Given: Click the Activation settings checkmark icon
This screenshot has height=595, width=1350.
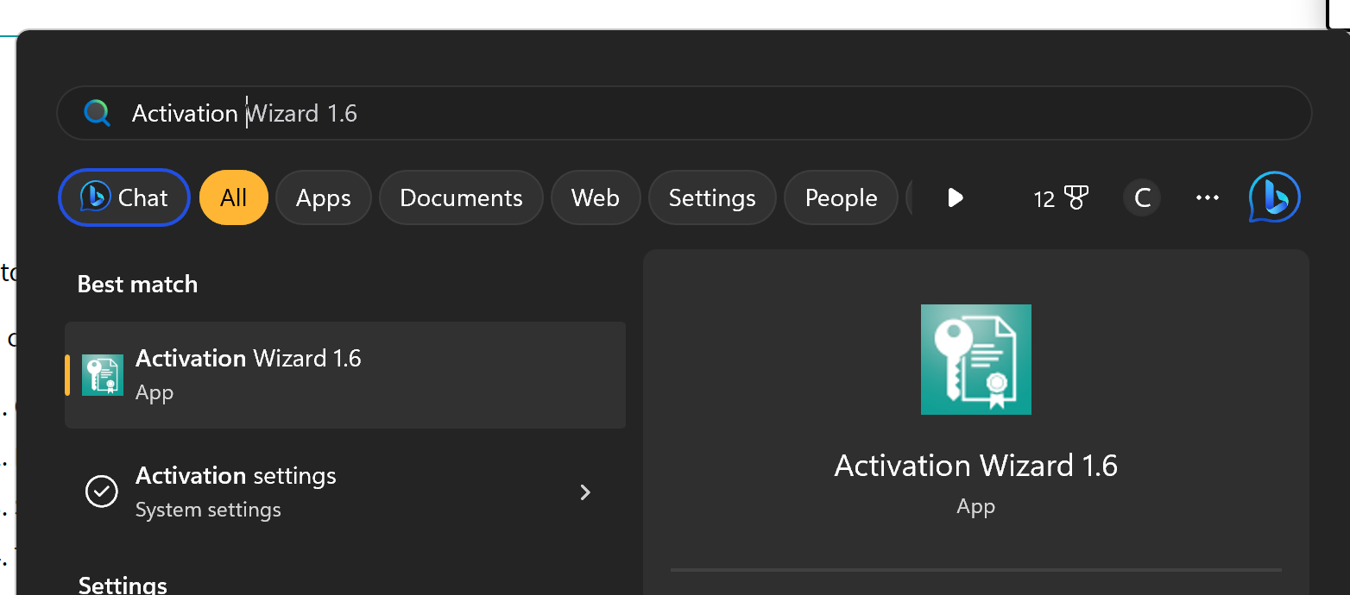Looking at the screenshot, I should pyautogui.click(x=102, y=492).
